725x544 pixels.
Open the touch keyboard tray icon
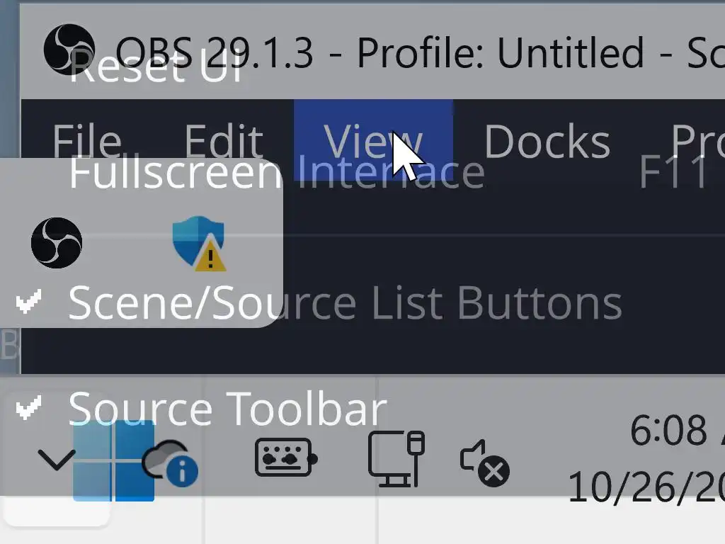coord(285,458)
